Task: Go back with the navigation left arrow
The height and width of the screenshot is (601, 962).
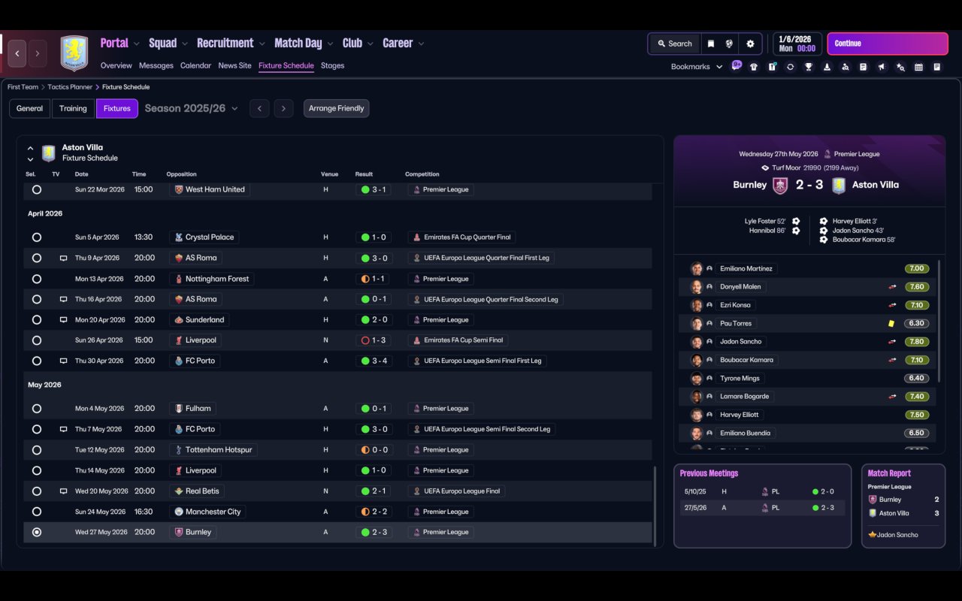Action: [17, 53]
